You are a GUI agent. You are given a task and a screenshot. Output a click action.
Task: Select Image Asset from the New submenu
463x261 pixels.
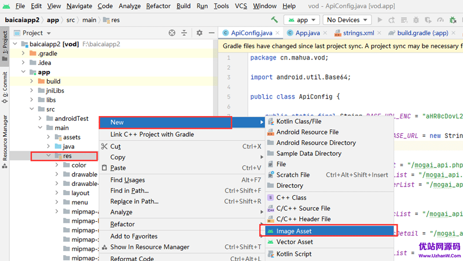tap(329, 231)
